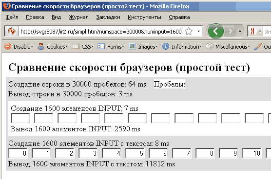Click the input containing 2
271x179 pixels.
(x=65, y=153)
